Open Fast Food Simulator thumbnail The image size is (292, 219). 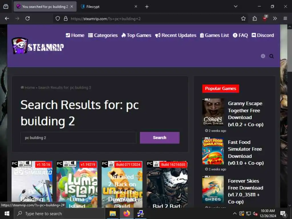tap(213, 151)
